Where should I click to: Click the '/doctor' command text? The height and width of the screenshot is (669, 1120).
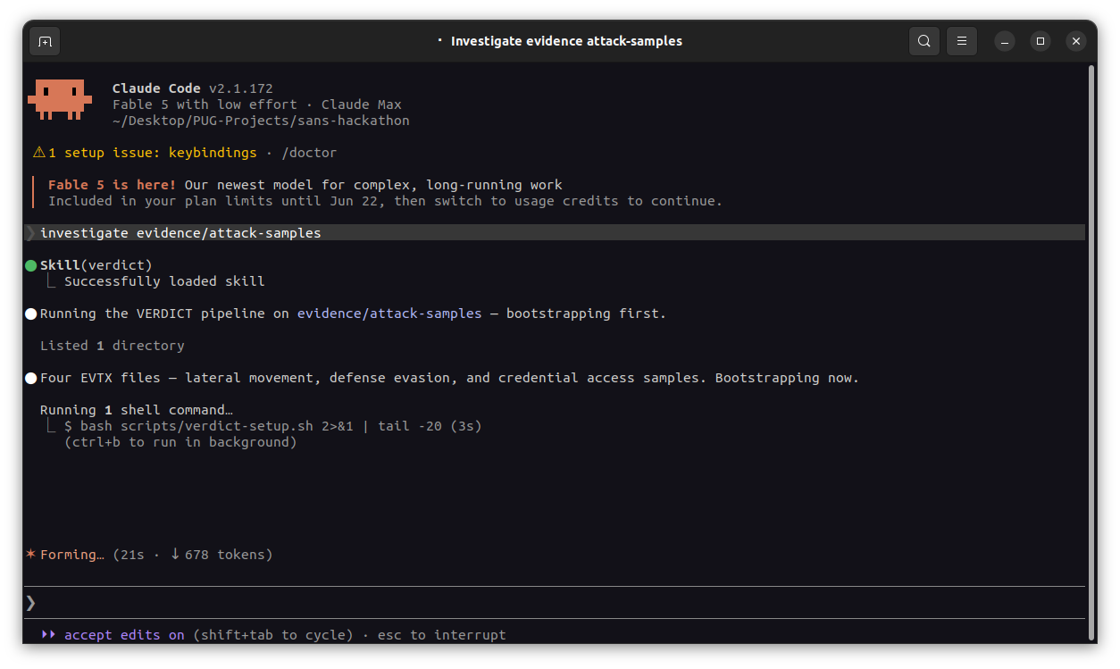coord(309,153)
